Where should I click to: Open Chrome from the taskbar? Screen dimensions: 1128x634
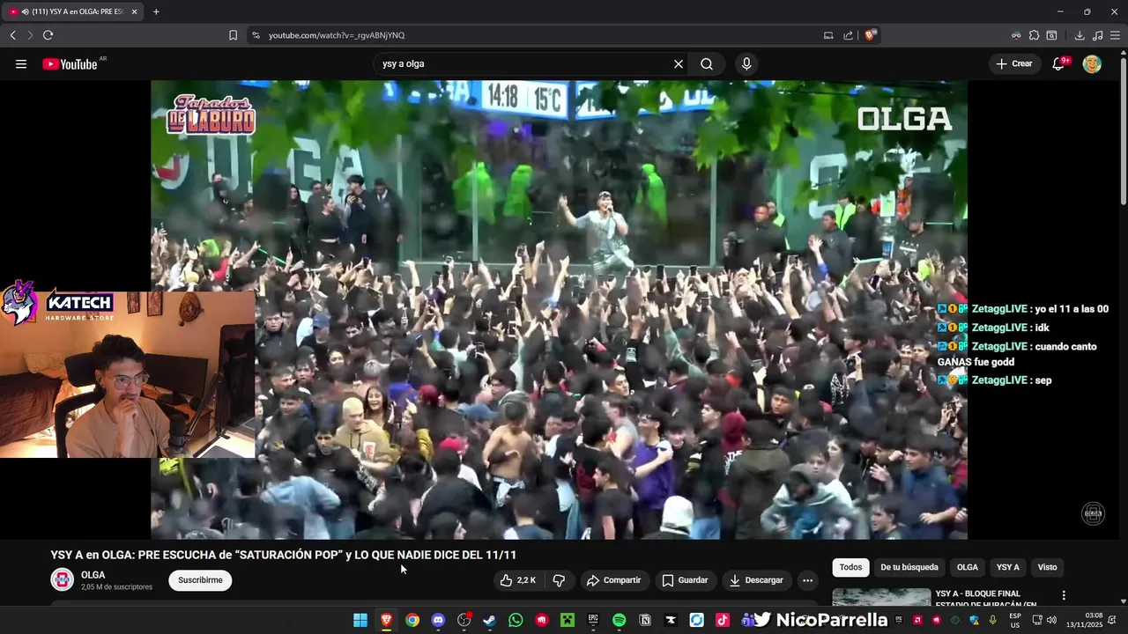pos(412,621)
